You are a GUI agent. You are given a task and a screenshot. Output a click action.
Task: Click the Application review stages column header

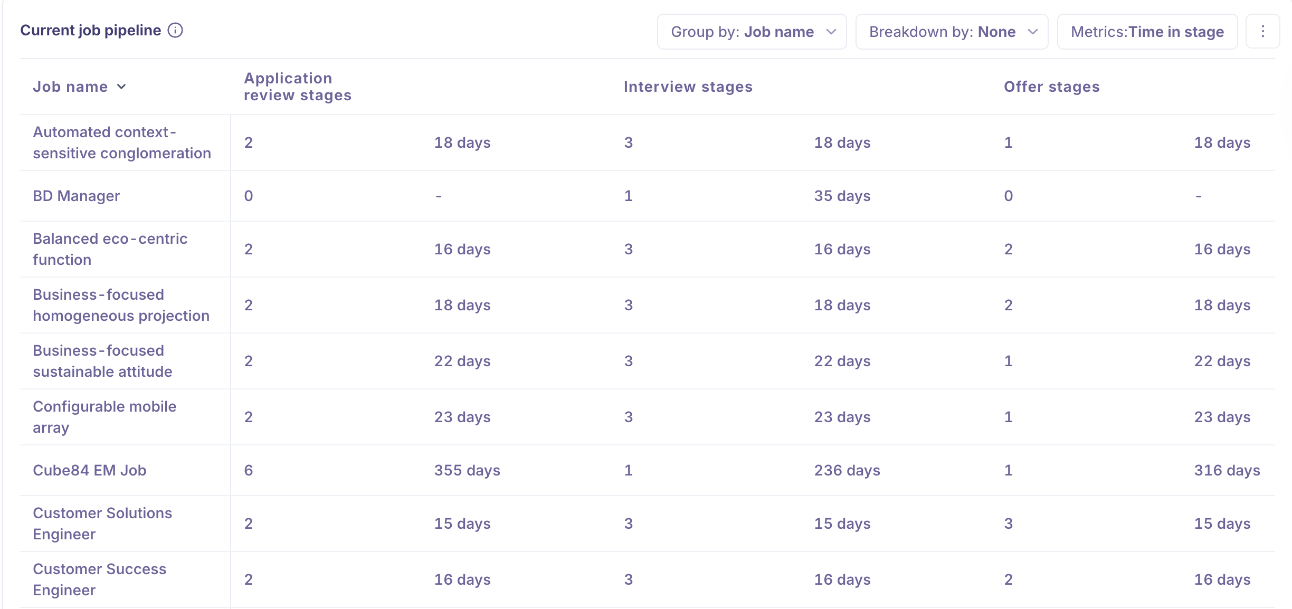(297, 86)
